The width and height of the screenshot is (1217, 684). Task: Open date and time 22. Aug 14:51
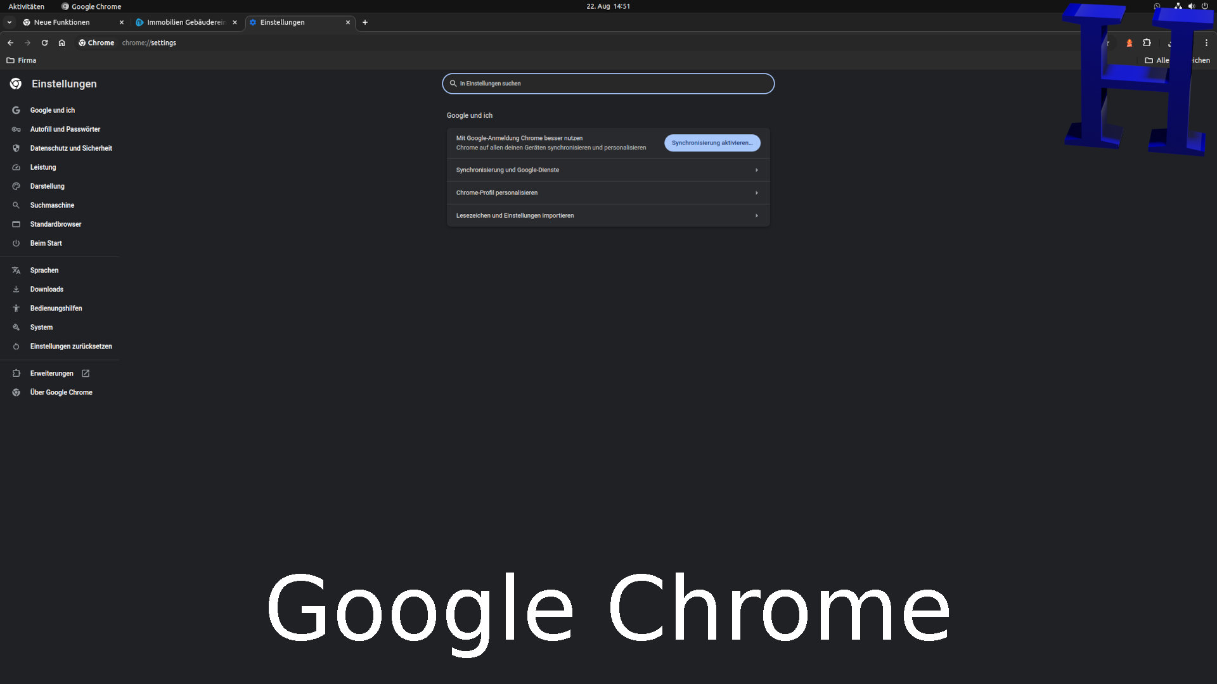pyautogui.click(x=608, y=6)
